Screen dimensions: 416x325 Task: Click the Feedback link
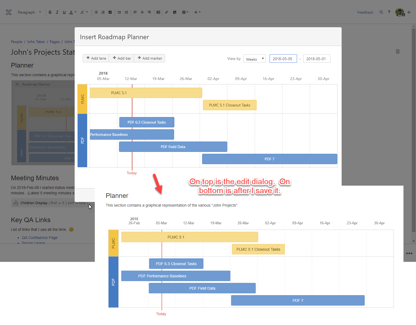[365, 12]
